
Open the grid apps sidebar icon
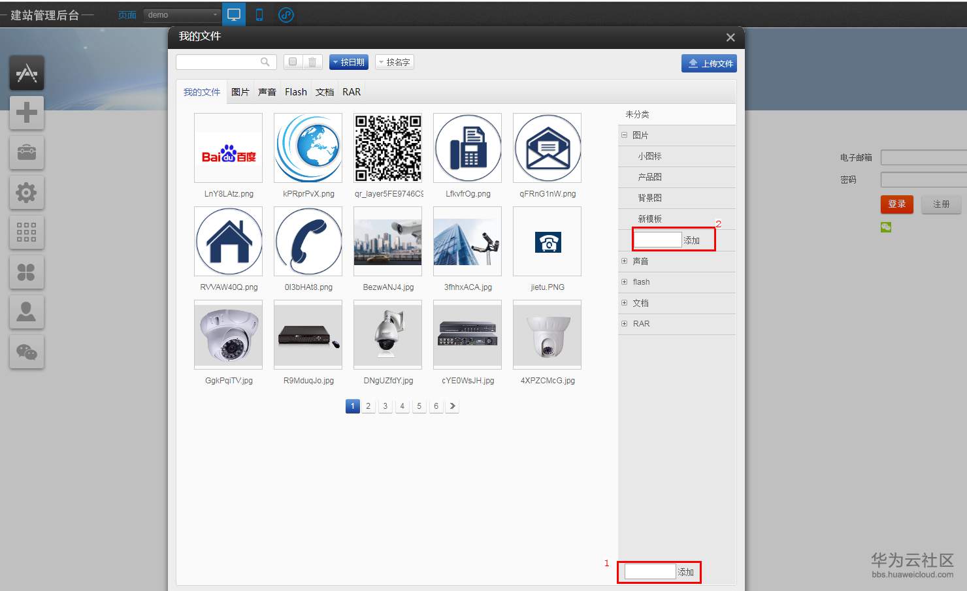[x=27, y=232]
